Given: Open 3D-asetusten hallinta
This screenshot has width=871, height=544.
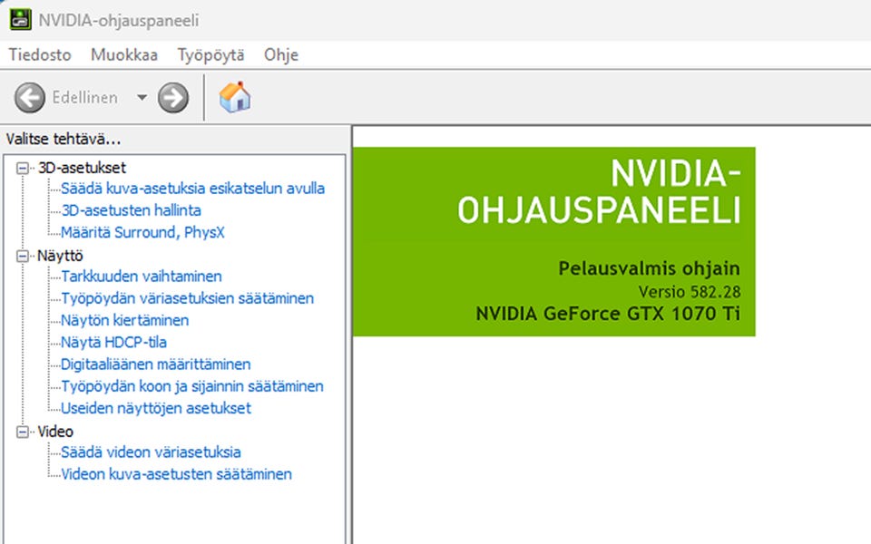Looking at the screenshot, I should pos(131,210).
